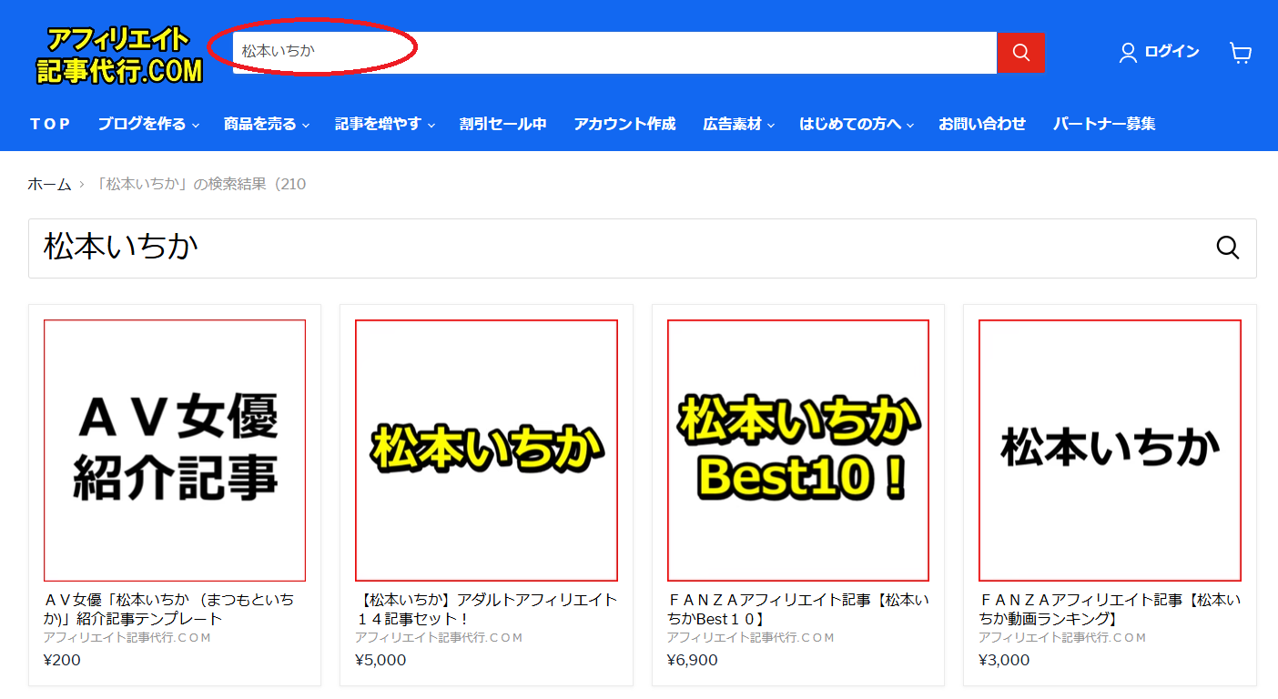Expand the ブログを作る dropdown menu
Screen dimensions: 1278x699
[x=148, y=124]
